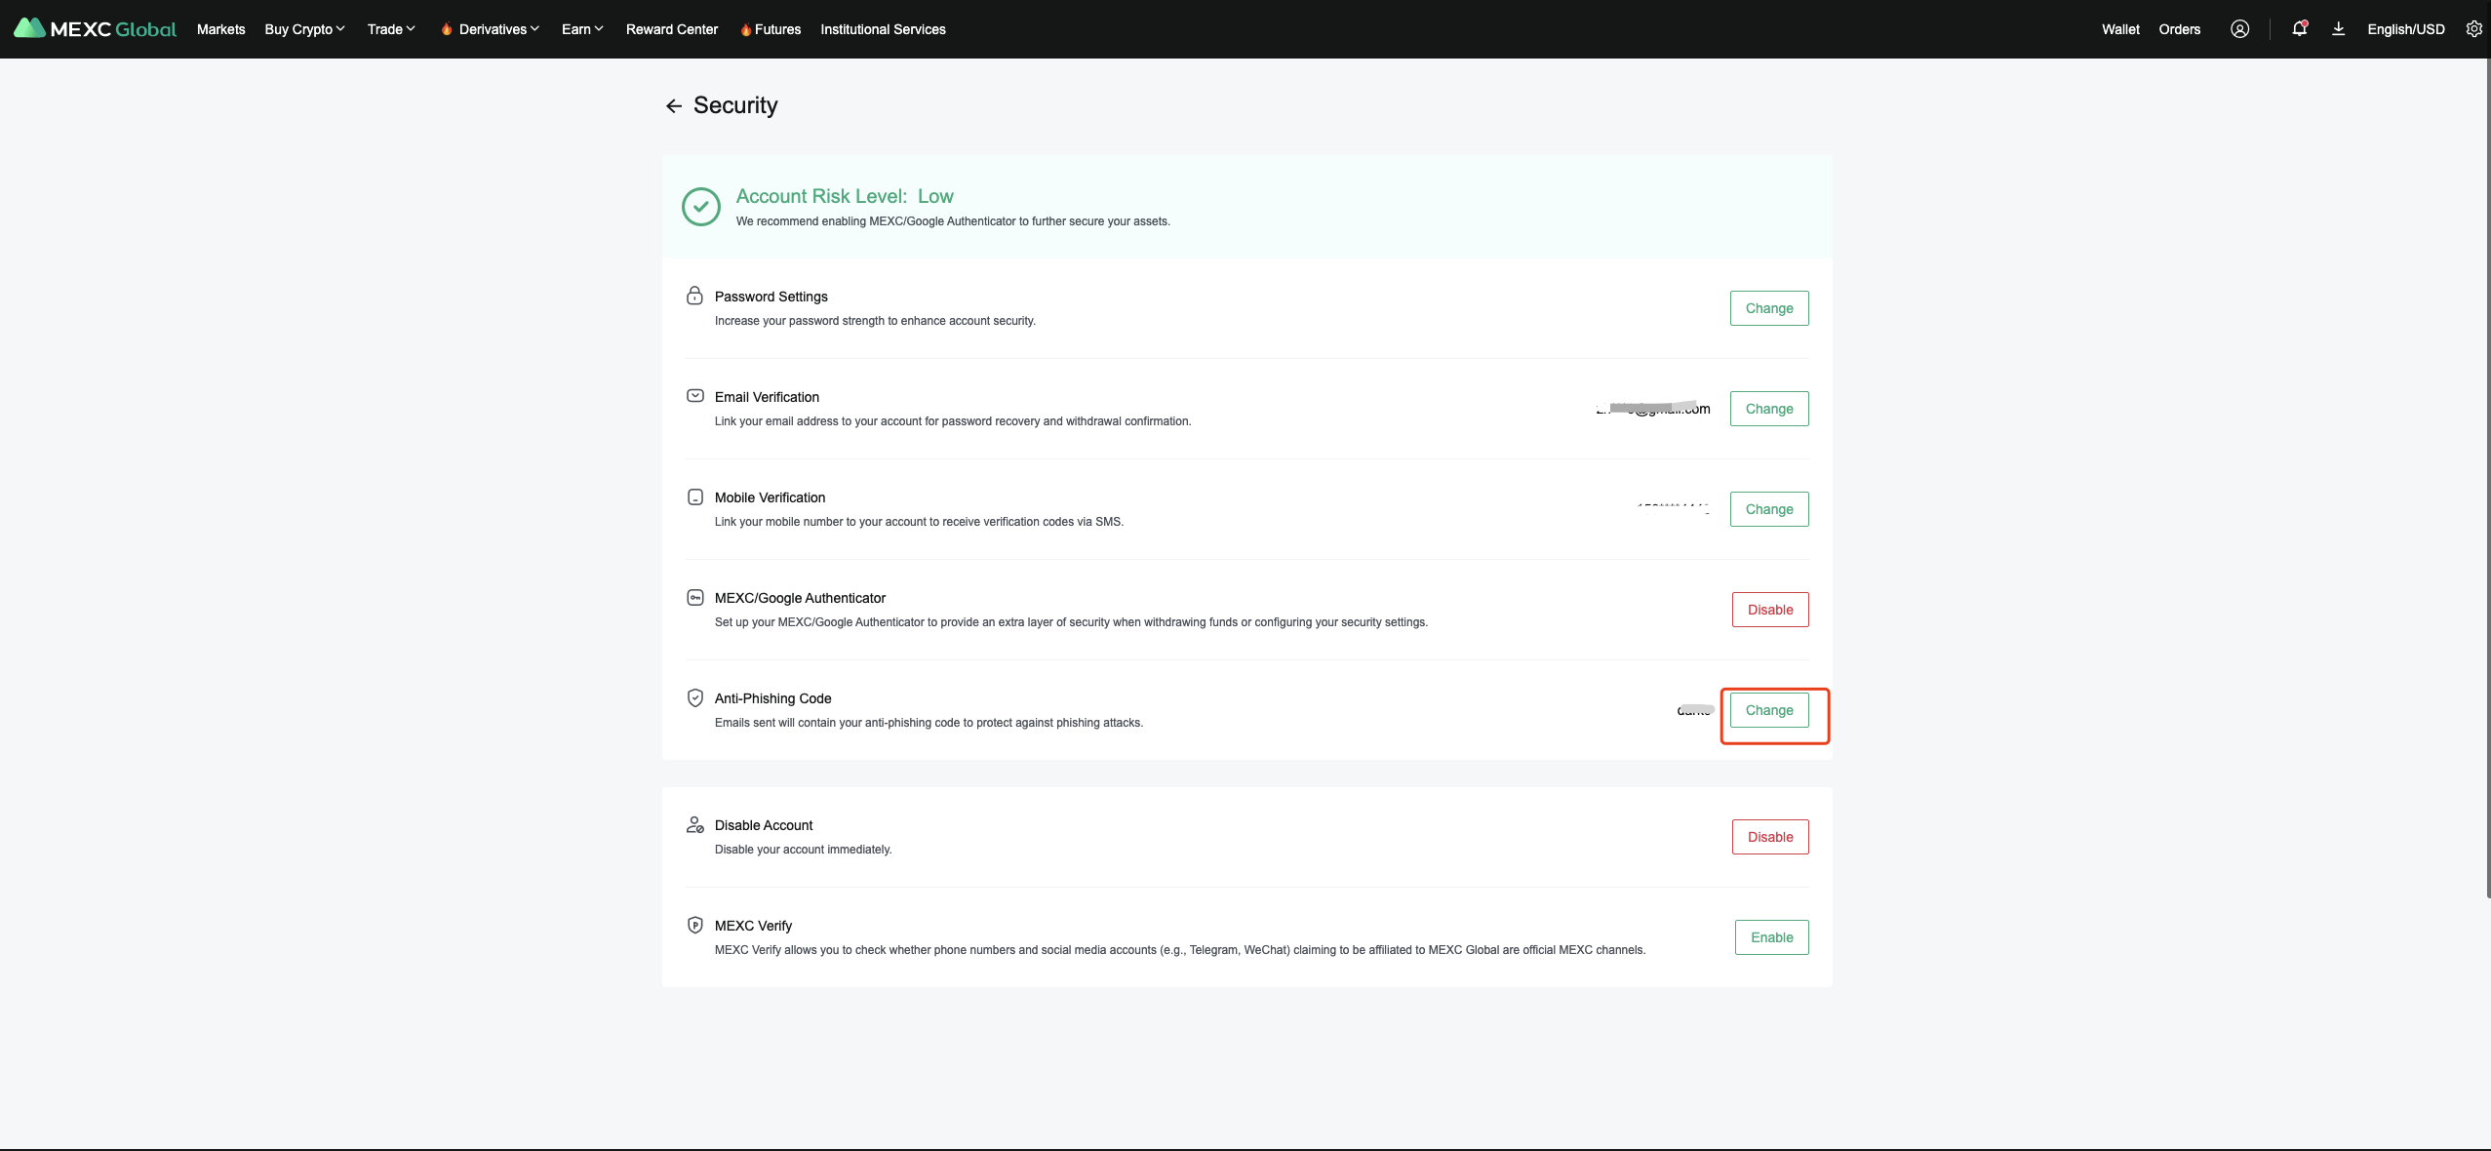Image resolution: width=2491 pixels, height=1151 pixels.
Task: Click the Futures flame icon
Action: [745, 29]
